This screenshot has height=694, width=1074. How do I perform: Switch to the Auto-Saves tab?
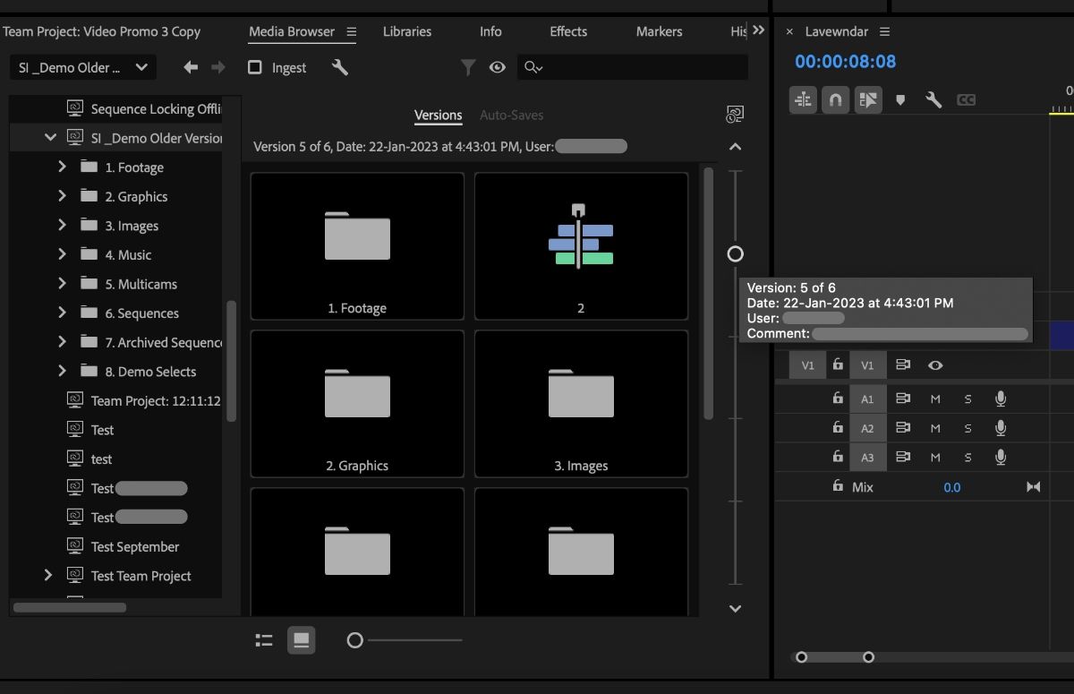(x=511, y=115)
